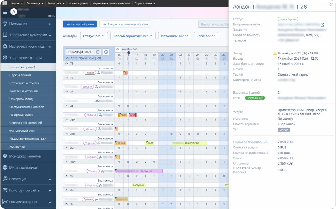Click the bed icon in category 419 row
This screenshot has width=336, height=209.
click(x=102, y=171)
